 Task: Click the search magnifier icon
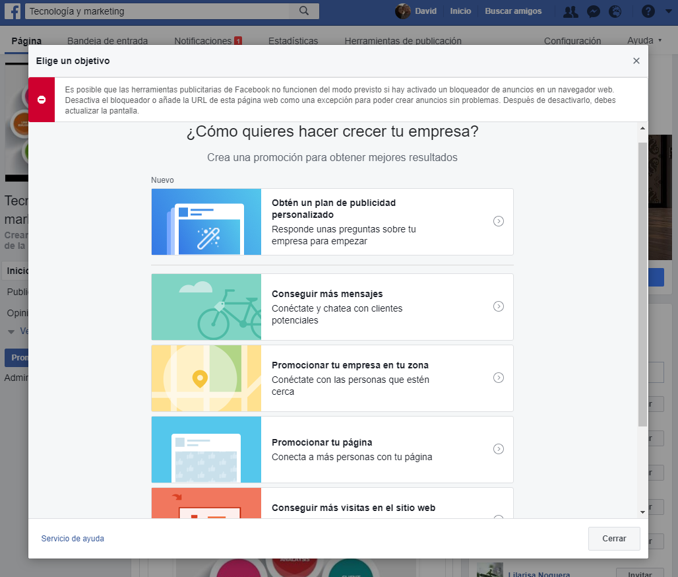pyautogui.click(x=304, y=11)
